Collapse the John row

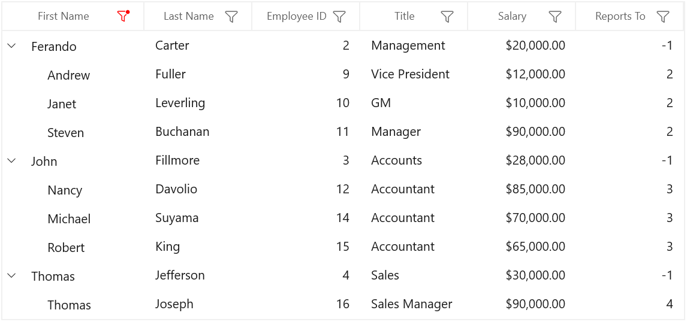(12, 160)
